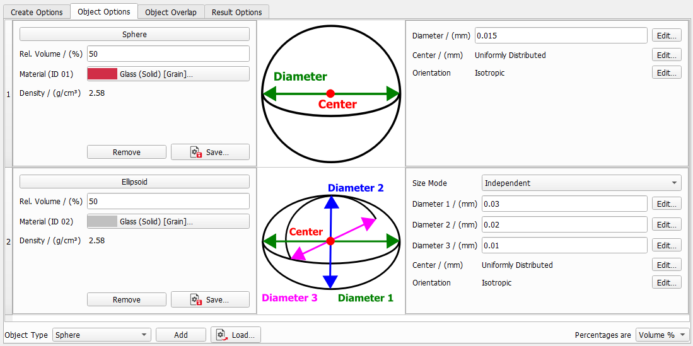The width and height of the screenshot is (693, 346).
Task: Click the Ellipsoid object type button
Action: point(134,182)
